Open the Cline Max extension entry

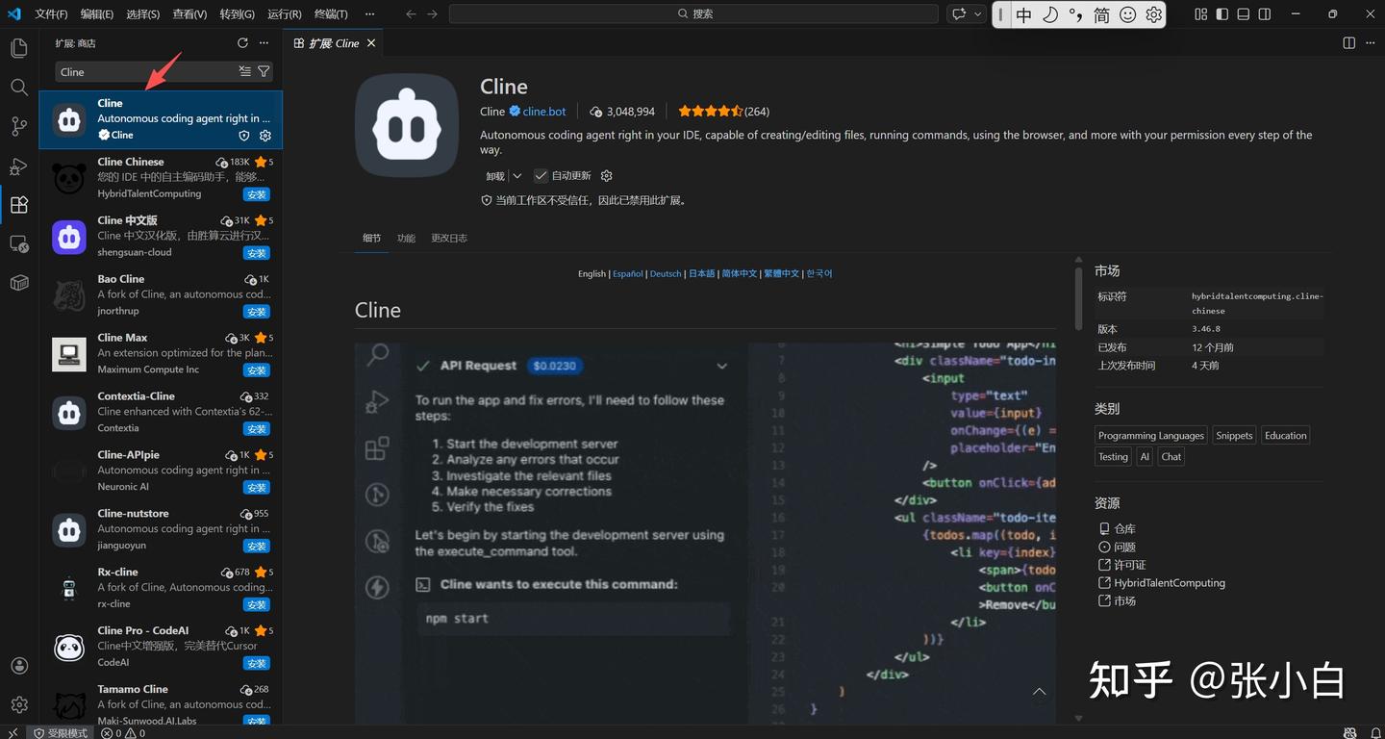pyautogui.click(x=162, y=354)
